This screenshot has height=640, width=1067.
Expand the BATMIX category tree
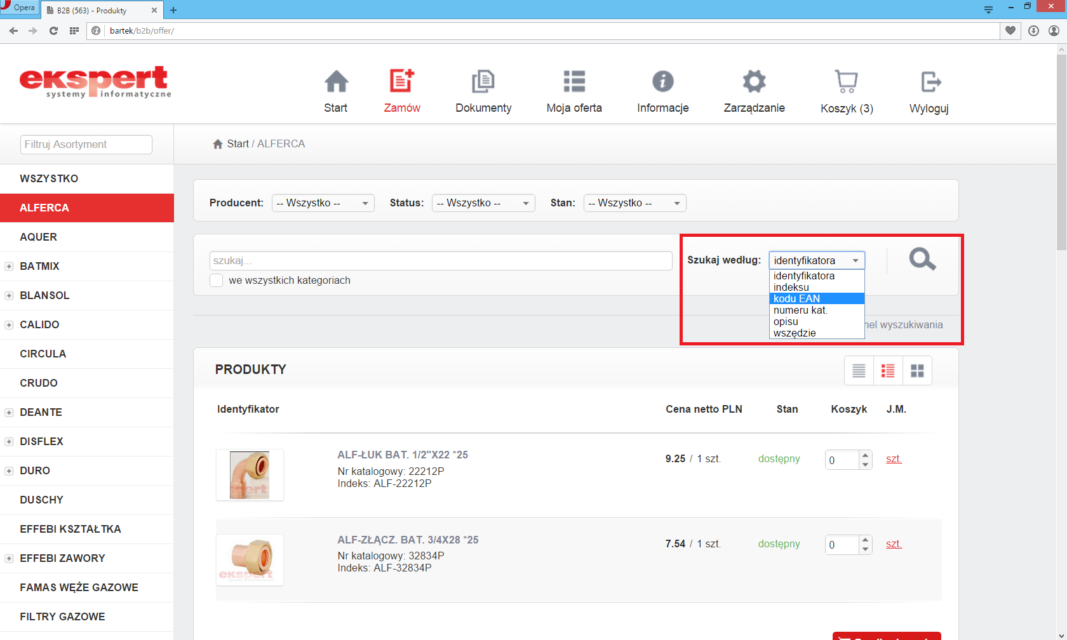(x=9, y=266)
